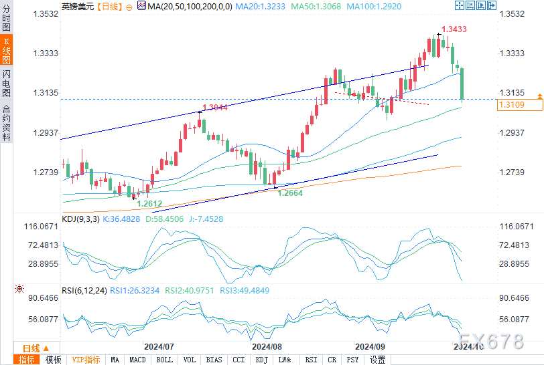544x365 pixels.
Task: Select the 指标 tab
Action: (x=26, y=360)
